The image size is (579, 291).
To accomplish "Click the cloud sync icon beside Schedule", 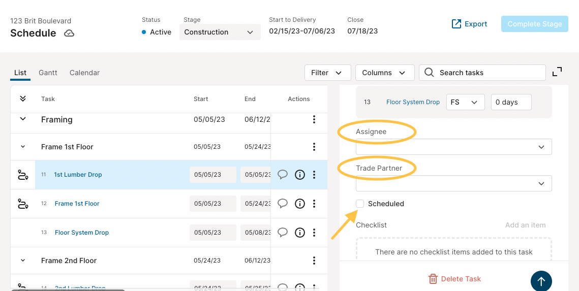I will click(x=69, y=33).
